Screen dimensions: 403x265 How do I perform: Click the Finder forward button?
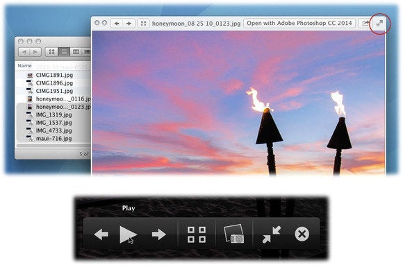pyautogui.click(x=35, y=52)
